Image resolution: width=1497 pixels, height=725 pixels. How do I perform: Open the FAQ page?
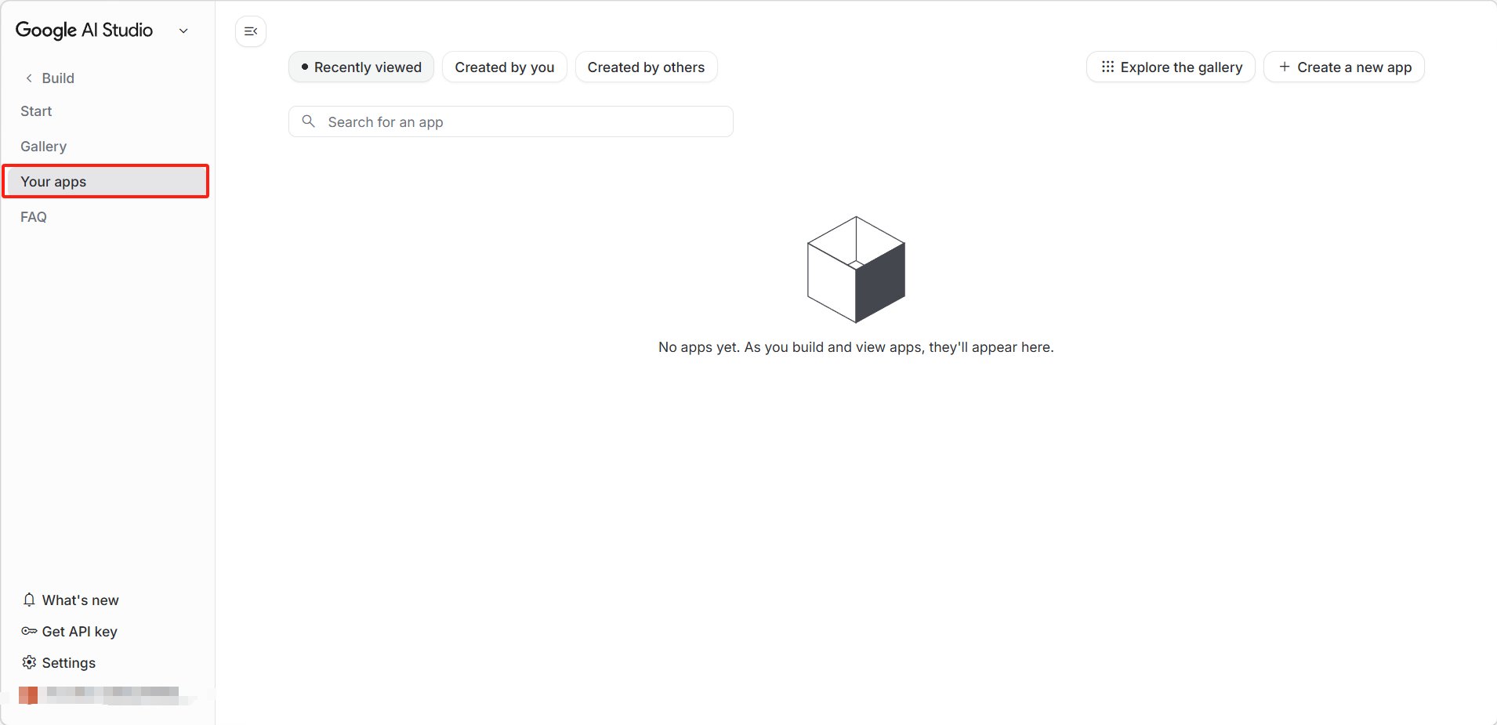[x=34, y=217]
